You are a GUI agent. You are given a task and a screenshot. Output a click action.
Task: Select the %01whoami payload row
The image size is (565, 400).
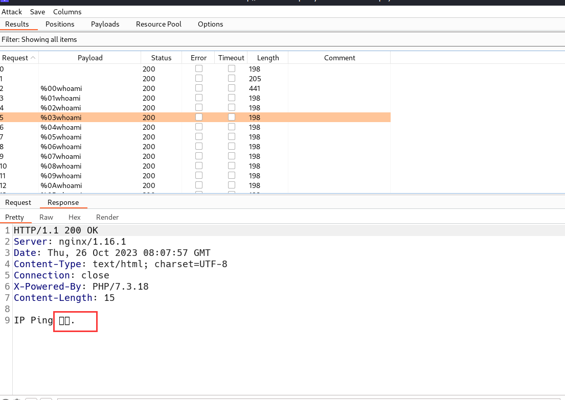click(x=195, y=98)
